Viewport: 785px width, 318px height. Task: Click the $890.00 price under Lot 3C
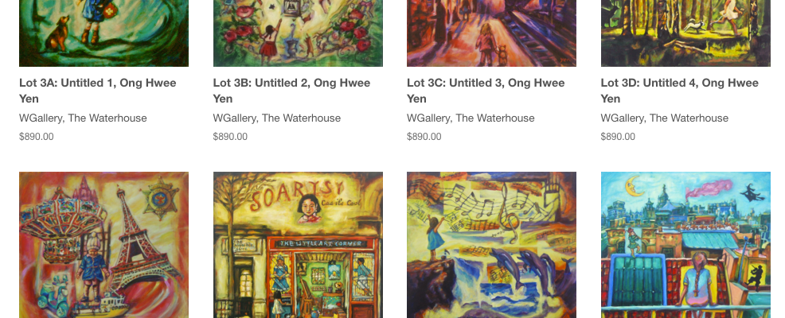tap(424, 137)
